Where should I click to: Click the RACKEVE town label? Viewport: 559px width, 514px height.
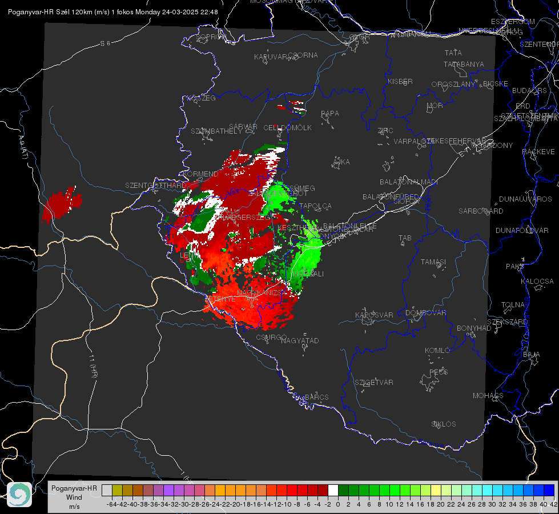[x=538, y=152]
